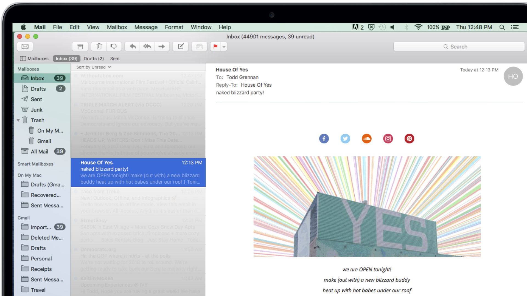Delete message using trash toolbar icon
The width and height of the screenshot is (527, 296).
coord(99,47)
